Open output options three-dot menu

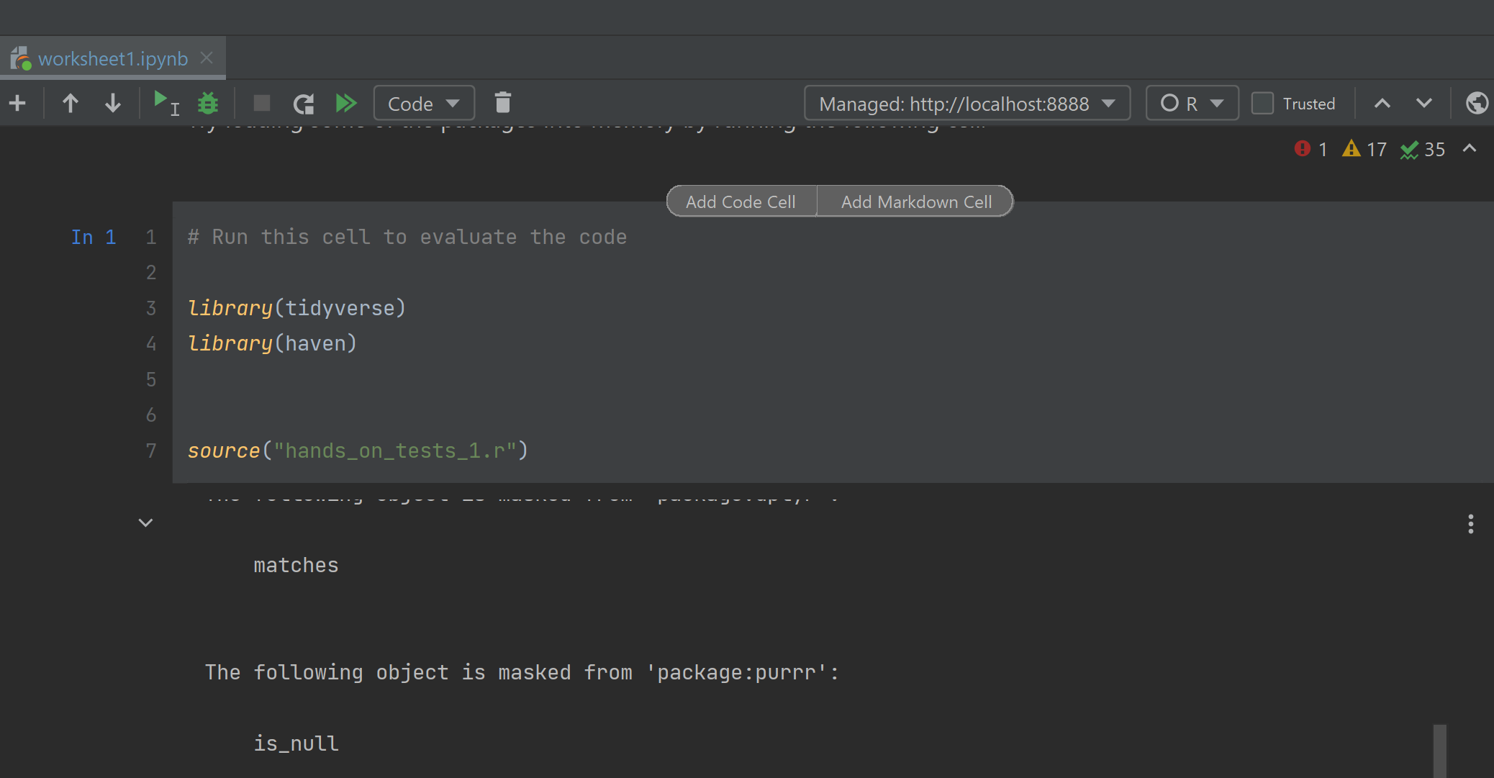[x=1470, y=524]
